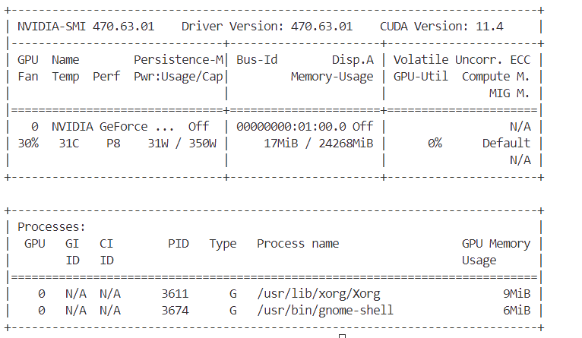Click the Default compute mode value
582x338 pixels.
click(x=506, y=143)
